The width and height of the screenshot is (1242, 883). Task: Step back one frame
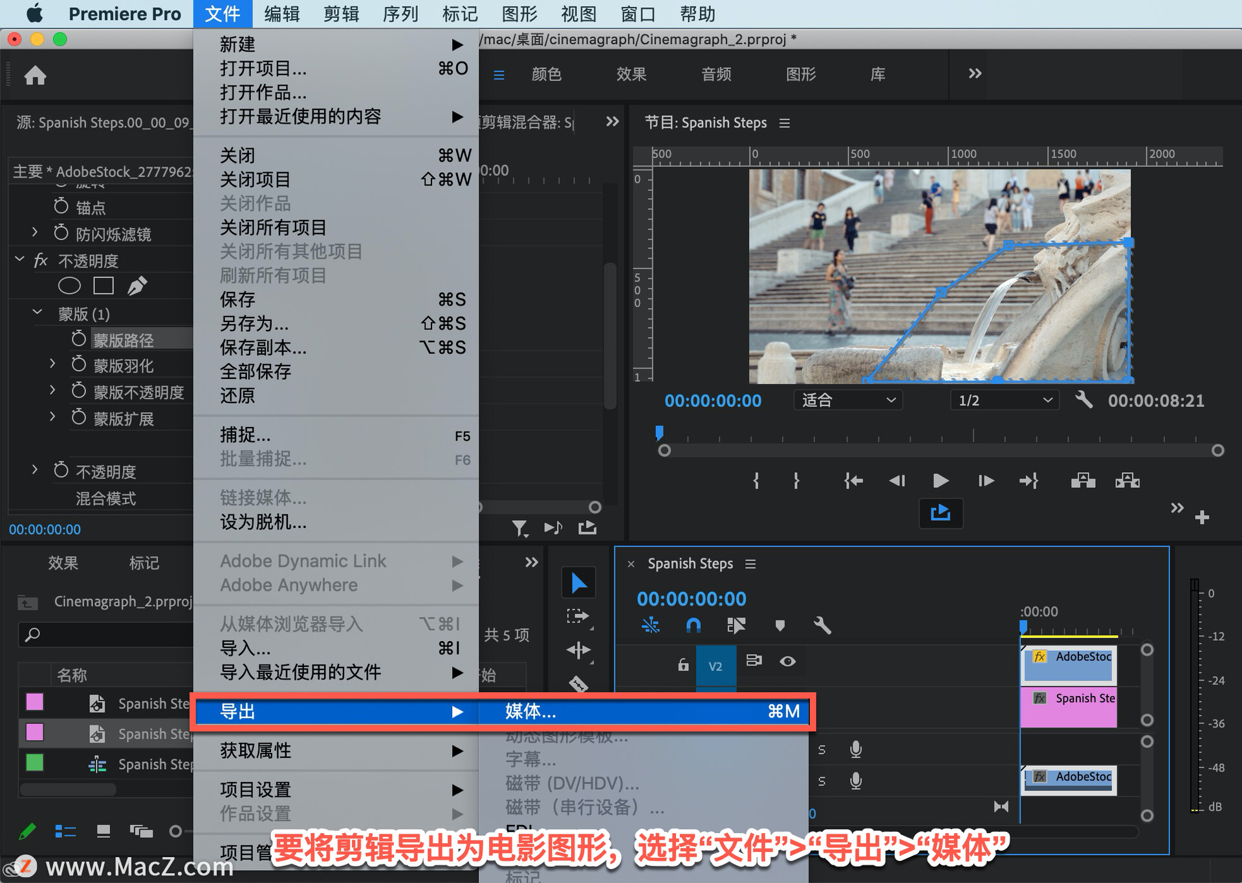tap(897, 481)
